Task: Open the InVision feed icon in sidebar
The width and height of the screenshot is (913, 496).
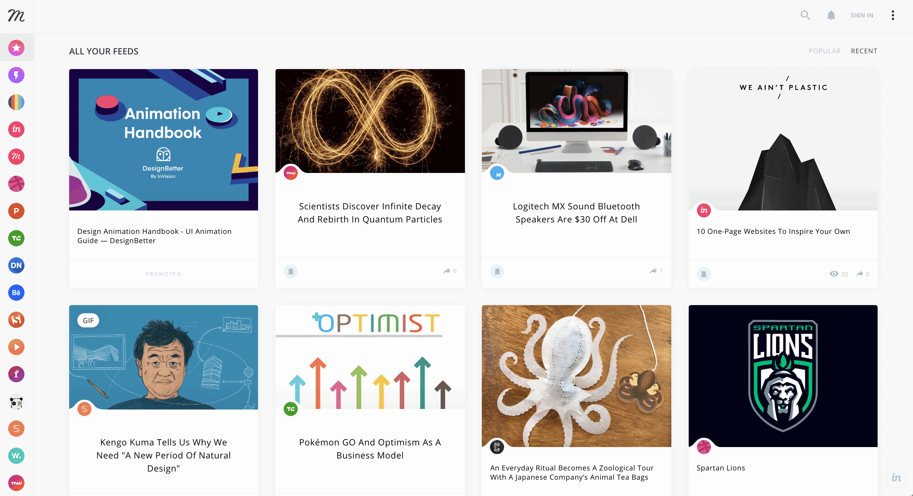Action: coord(16,129)
